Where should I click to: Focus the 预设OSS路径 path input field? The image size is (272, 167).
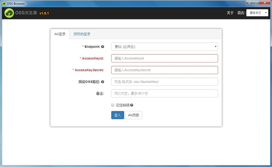point(165,82)
